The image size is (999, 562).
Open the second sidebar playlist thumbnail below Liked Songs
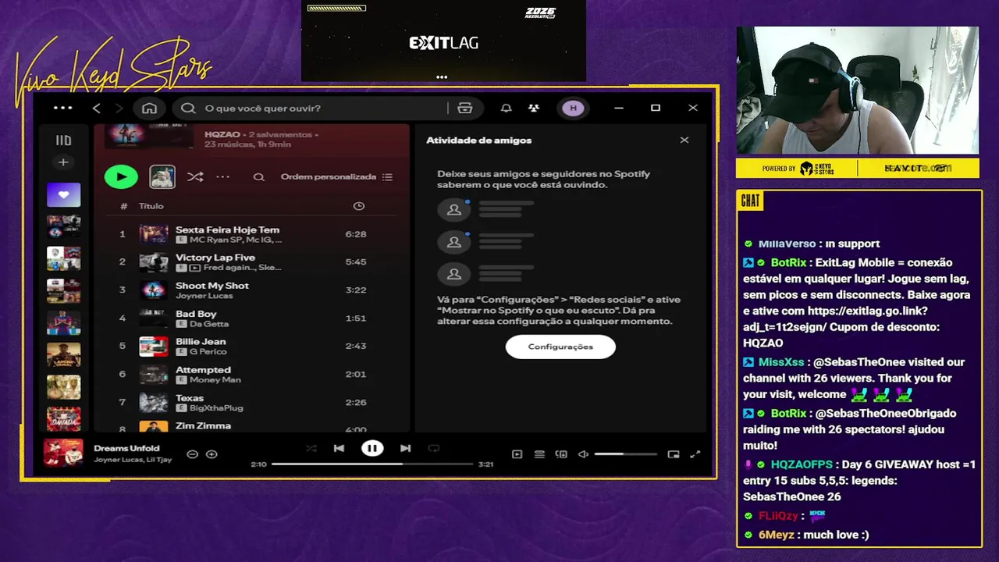pyautogui.click(x=63, y=258)
